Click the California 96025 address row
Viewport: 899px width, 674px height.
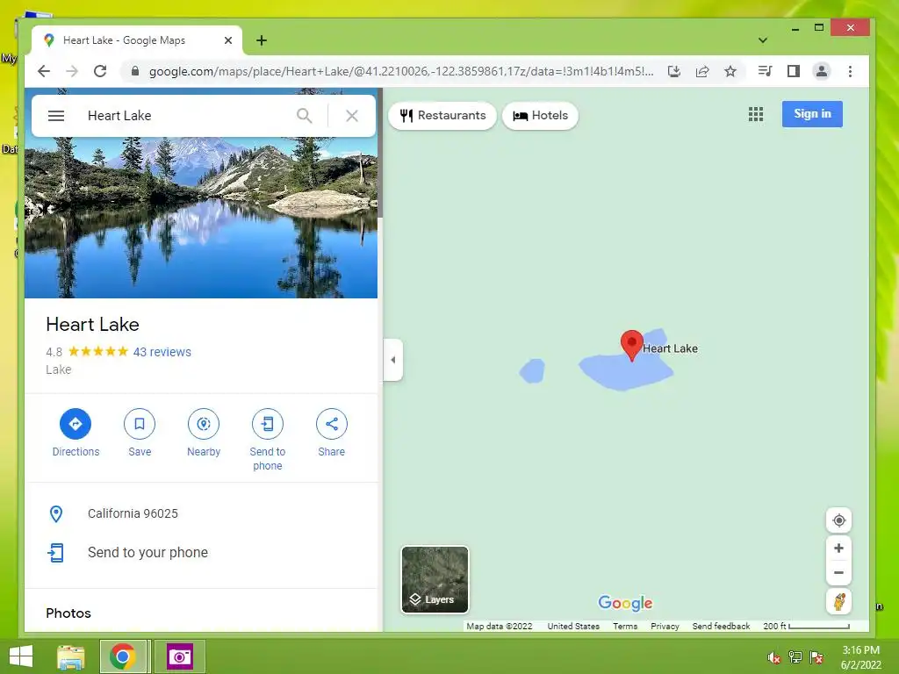[x=201, y=513]
